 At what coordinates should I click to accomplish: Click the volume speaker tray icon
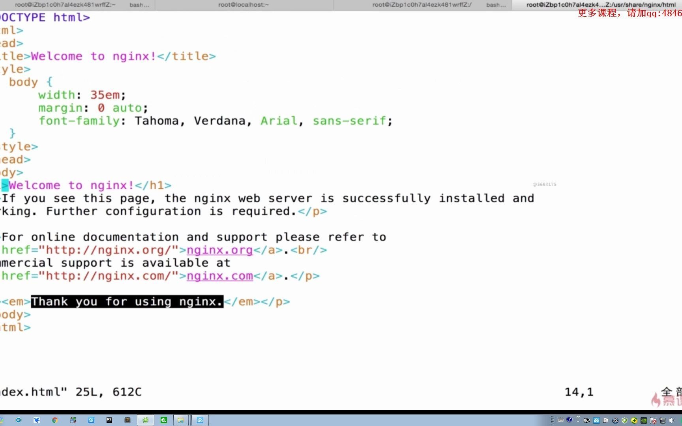point(672,420)
